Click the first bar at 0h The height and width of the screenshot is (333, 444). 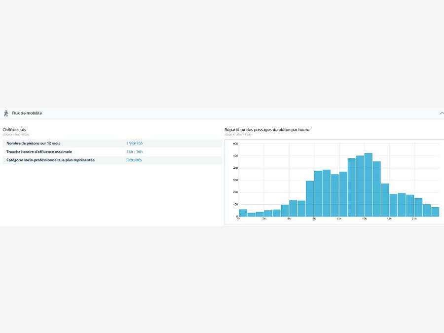click(243, 213)
